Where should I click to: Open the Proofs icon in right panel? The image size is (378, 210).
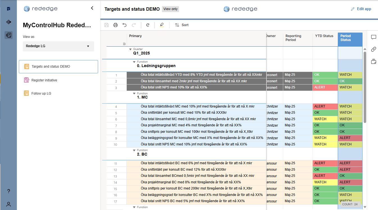[374, 61]
